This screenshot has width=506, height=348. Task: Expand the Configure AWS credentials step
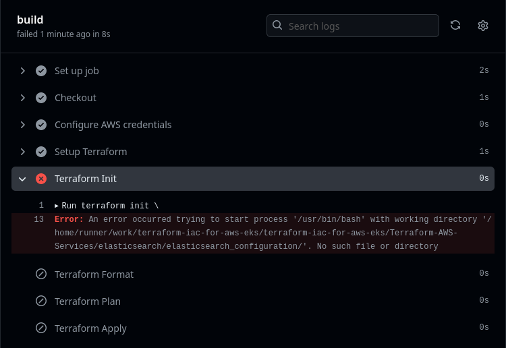click(x=22, y=125)
